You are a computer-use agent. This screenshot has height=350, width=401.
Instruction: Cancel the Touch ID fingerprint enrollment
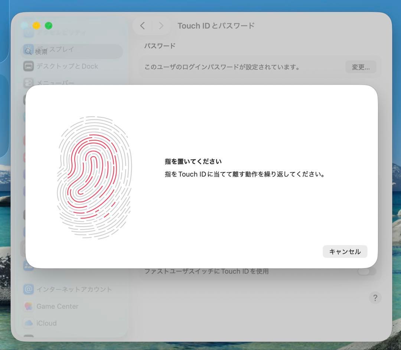pyautogui.click(x=345, y=252)
